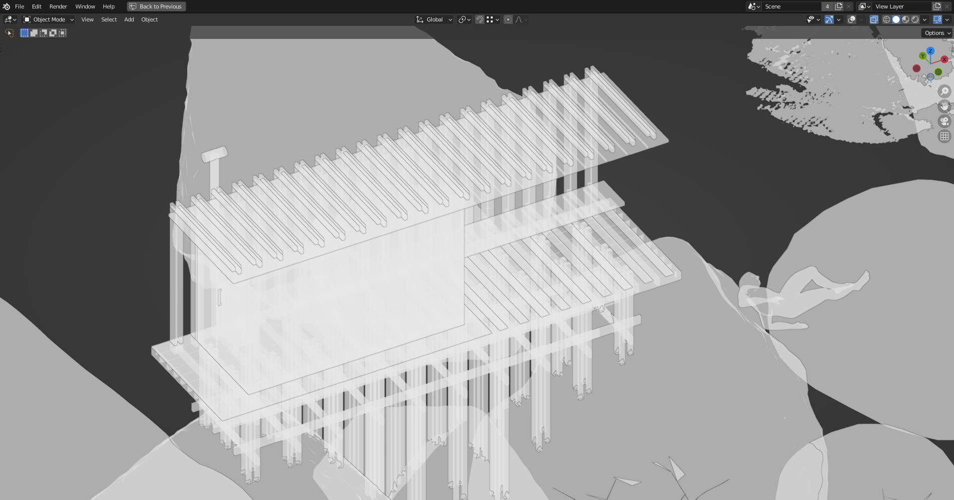Screen dimensions: 954x500
Task: Click the View Layer name field
Action: [902, 6]
